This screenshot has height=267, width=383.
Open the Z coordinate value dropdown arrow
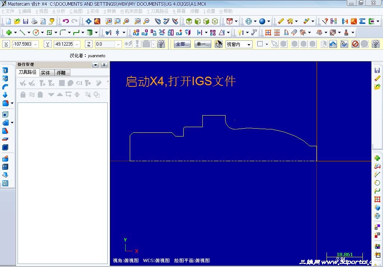pyautogui.click(x=119, y=44)
